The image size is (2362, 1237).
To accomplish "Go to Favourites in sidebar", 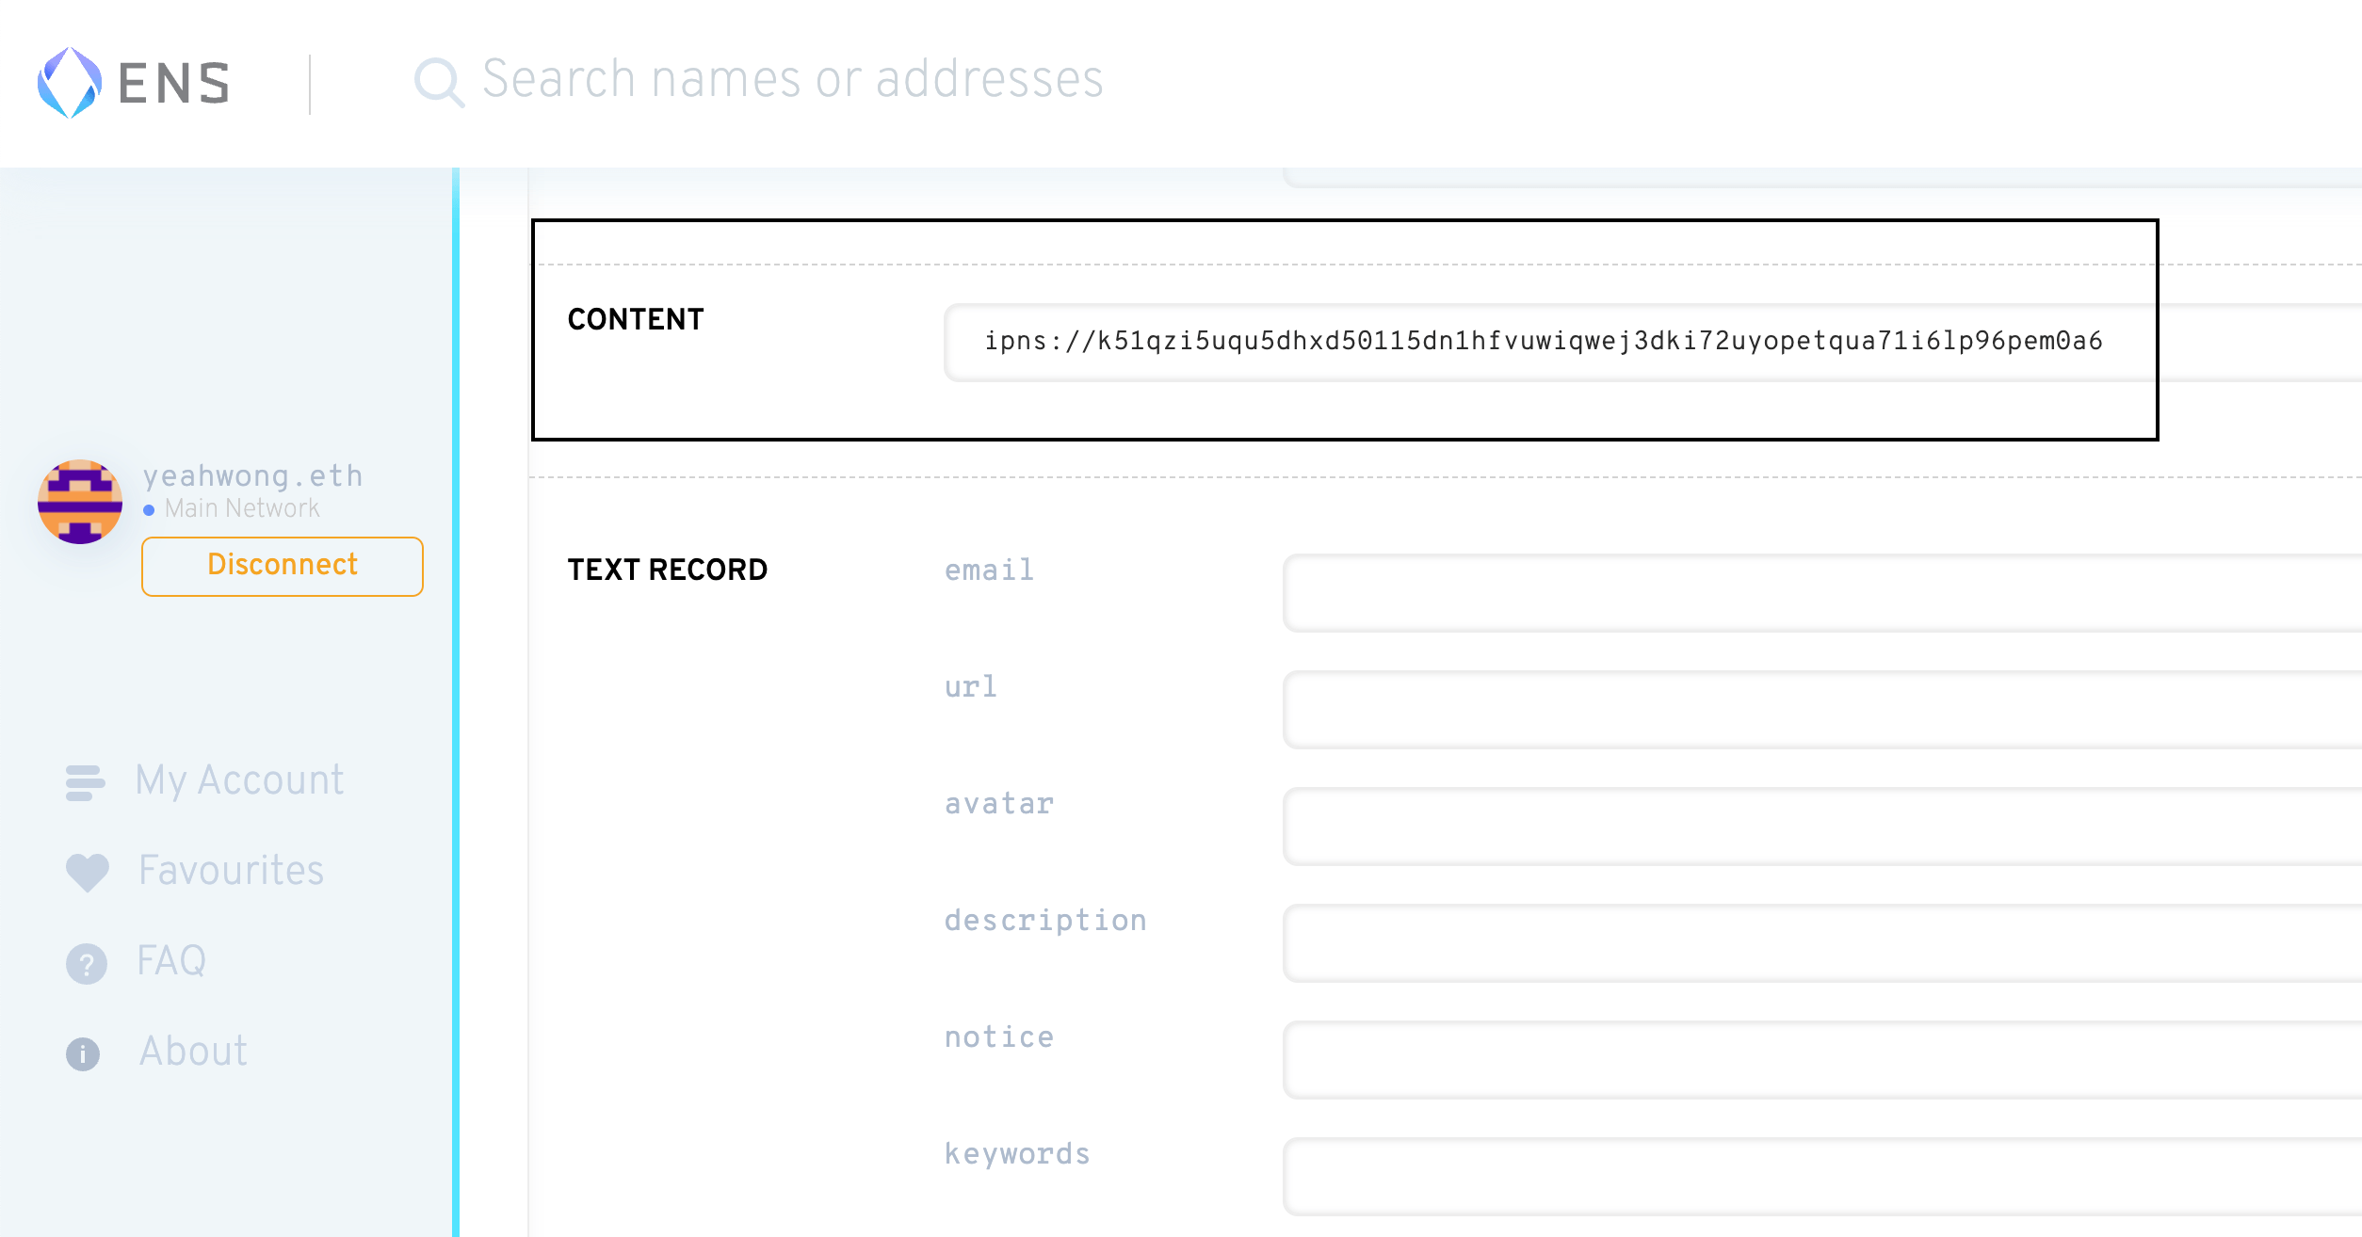I will [x=231, y=871].
